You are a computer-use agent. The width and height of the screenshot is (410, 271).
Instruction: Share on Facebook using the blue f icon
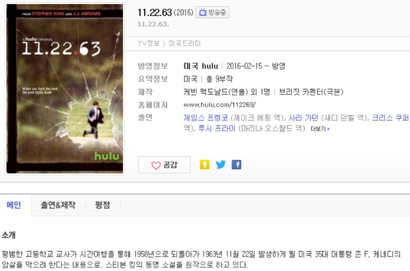click(236, 164)
